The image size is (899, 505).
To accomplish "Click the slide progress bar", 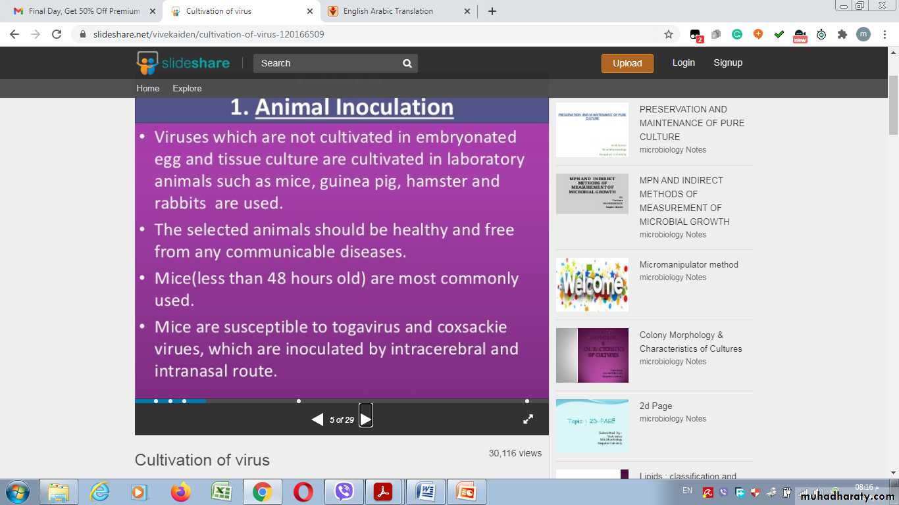I will [x=342, y=400].
